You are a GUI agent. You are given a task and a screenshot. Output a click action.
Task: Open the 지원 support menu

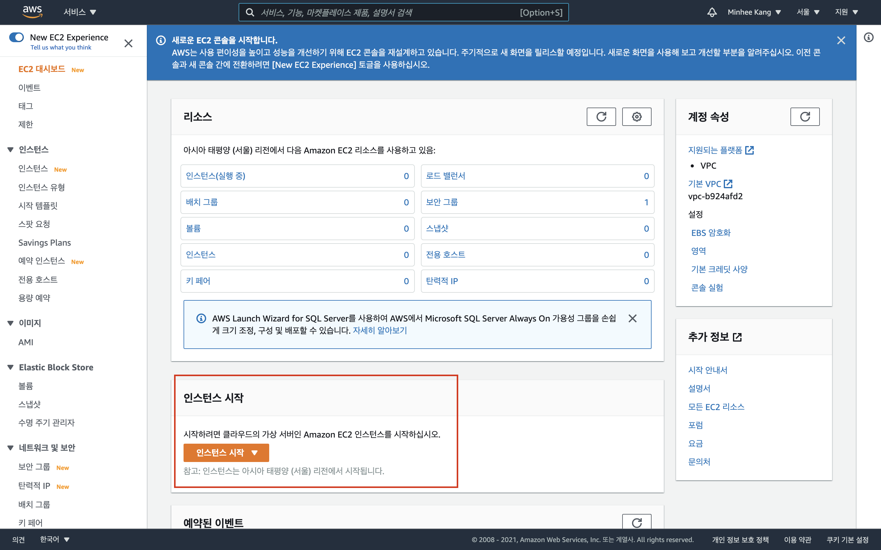click(x=846, y=12)
